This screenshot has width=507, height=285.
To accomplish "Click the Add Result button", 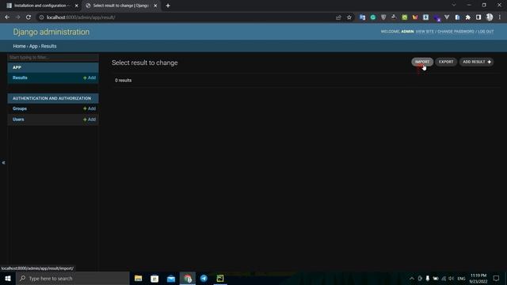I will pyautogui.click(x=476, y=62).
